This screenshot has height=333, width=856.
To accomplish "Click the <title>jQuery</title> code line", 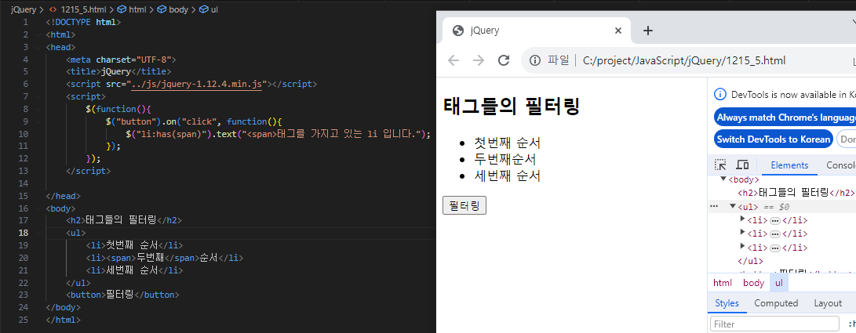I will coord(118,71).
